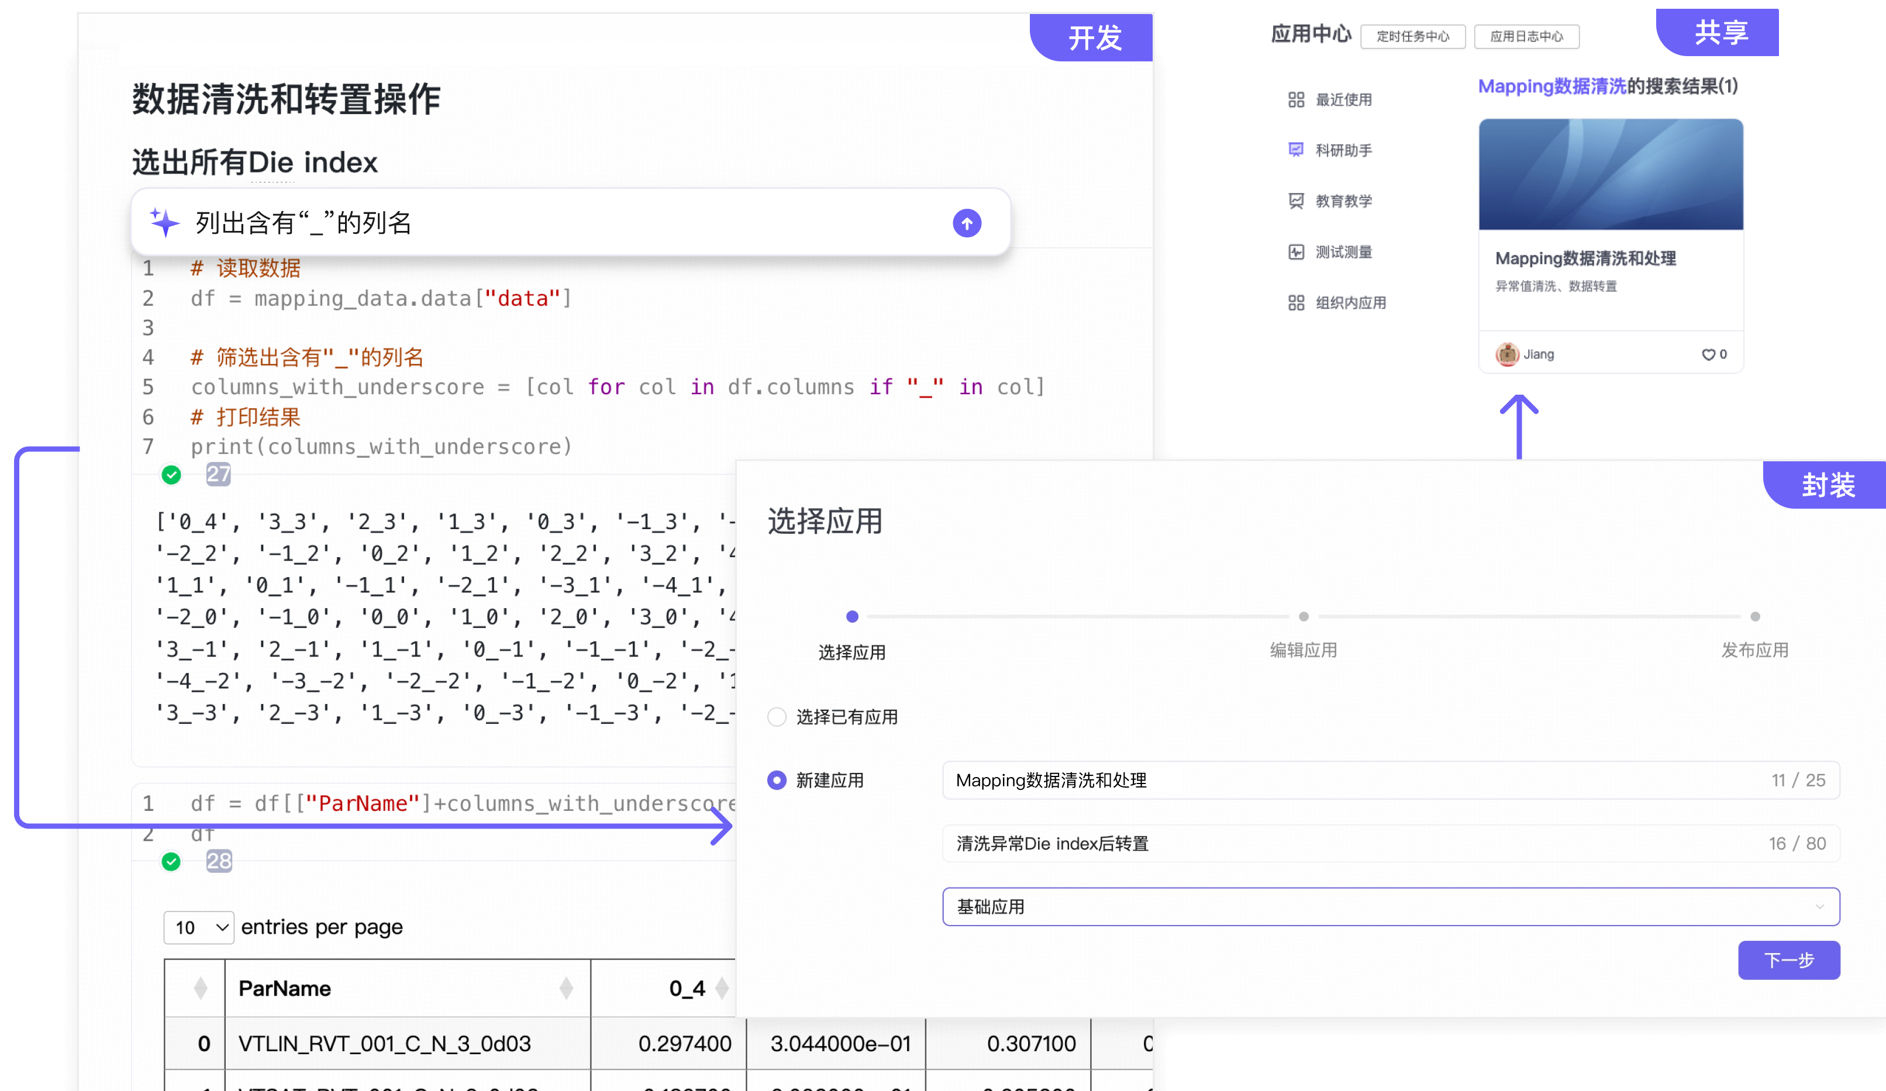The width and height of the screenshot is (1886, 1091).
Task: Select the 选择已有应用 radio option
Action: 777,716
